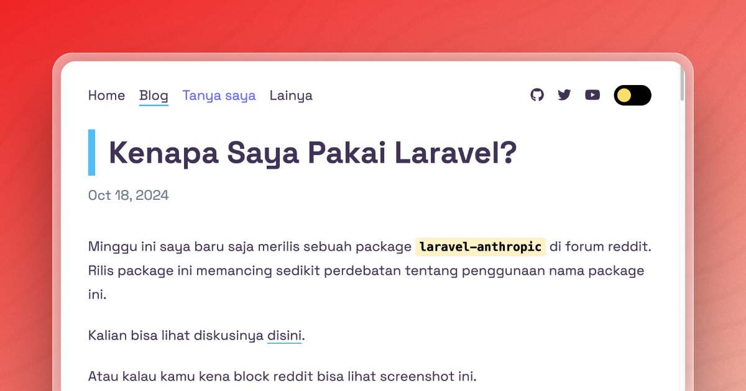Follow the "disini" discussion link
Viewport: 746px width, 391px height.
(x=283, y=335)
